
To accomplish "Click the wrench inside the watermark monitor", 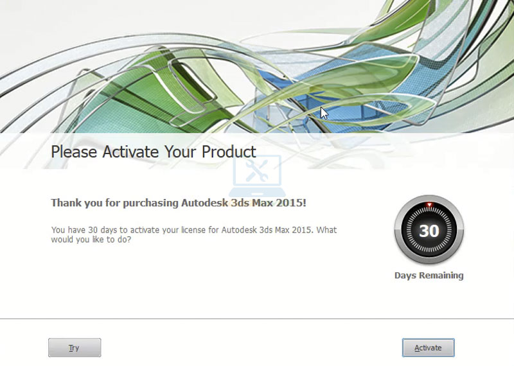I will coord(256,171).
